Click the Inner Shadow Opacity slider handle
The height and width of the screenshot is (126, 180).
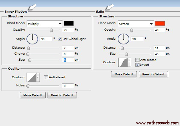52,30
